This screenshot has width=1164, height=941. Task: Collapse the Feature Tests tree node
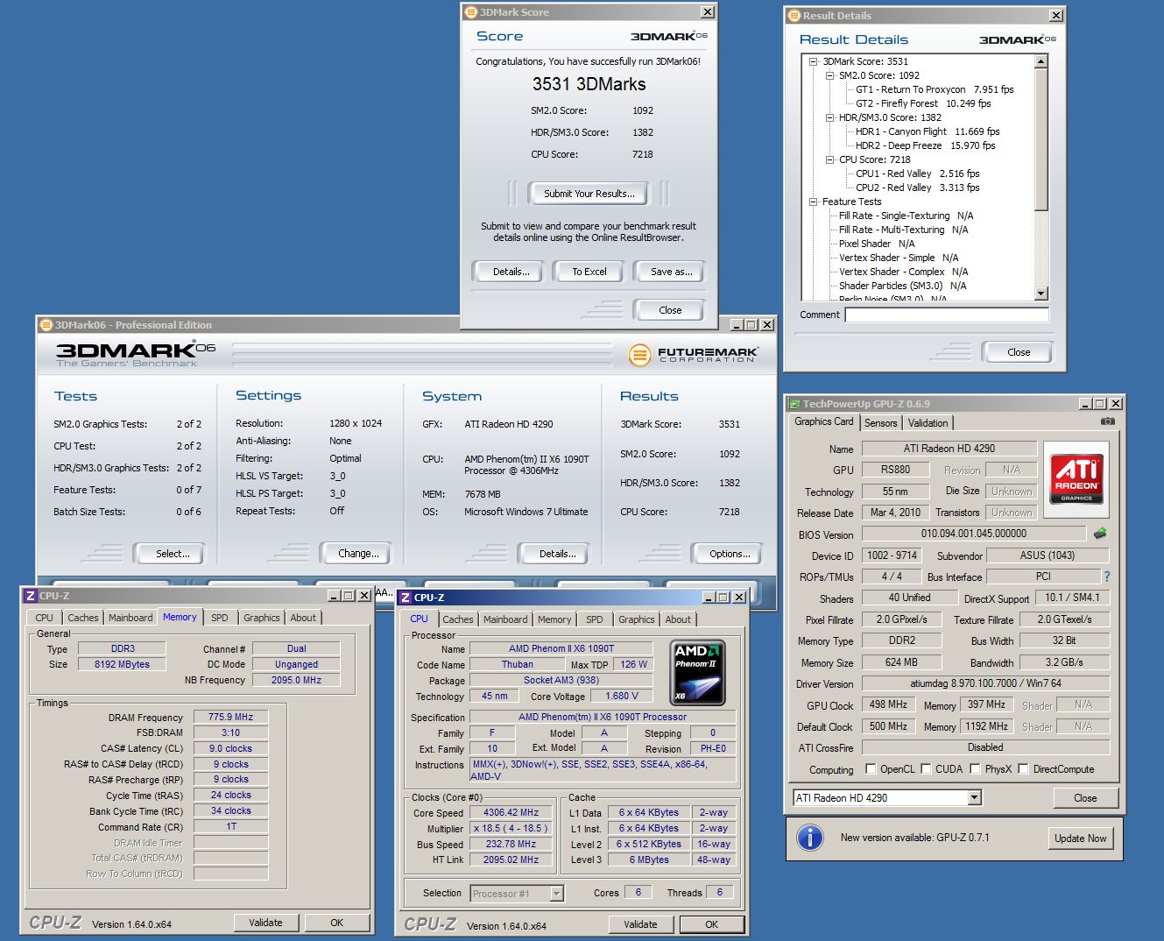coord(814,202)
